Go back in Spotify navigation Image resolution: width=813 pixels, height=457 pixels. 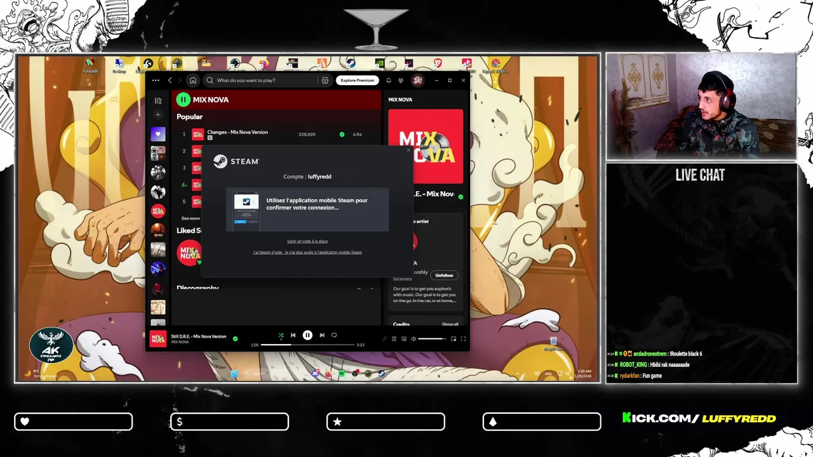(x=170, y=81)
